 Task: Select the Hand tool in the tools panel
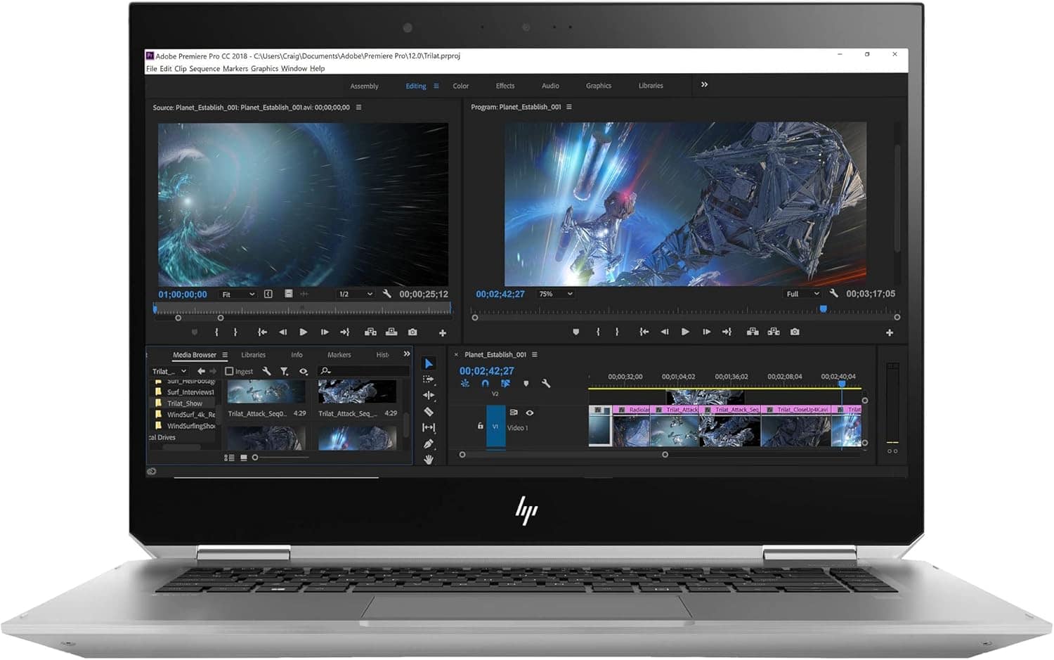click(429, 458)
